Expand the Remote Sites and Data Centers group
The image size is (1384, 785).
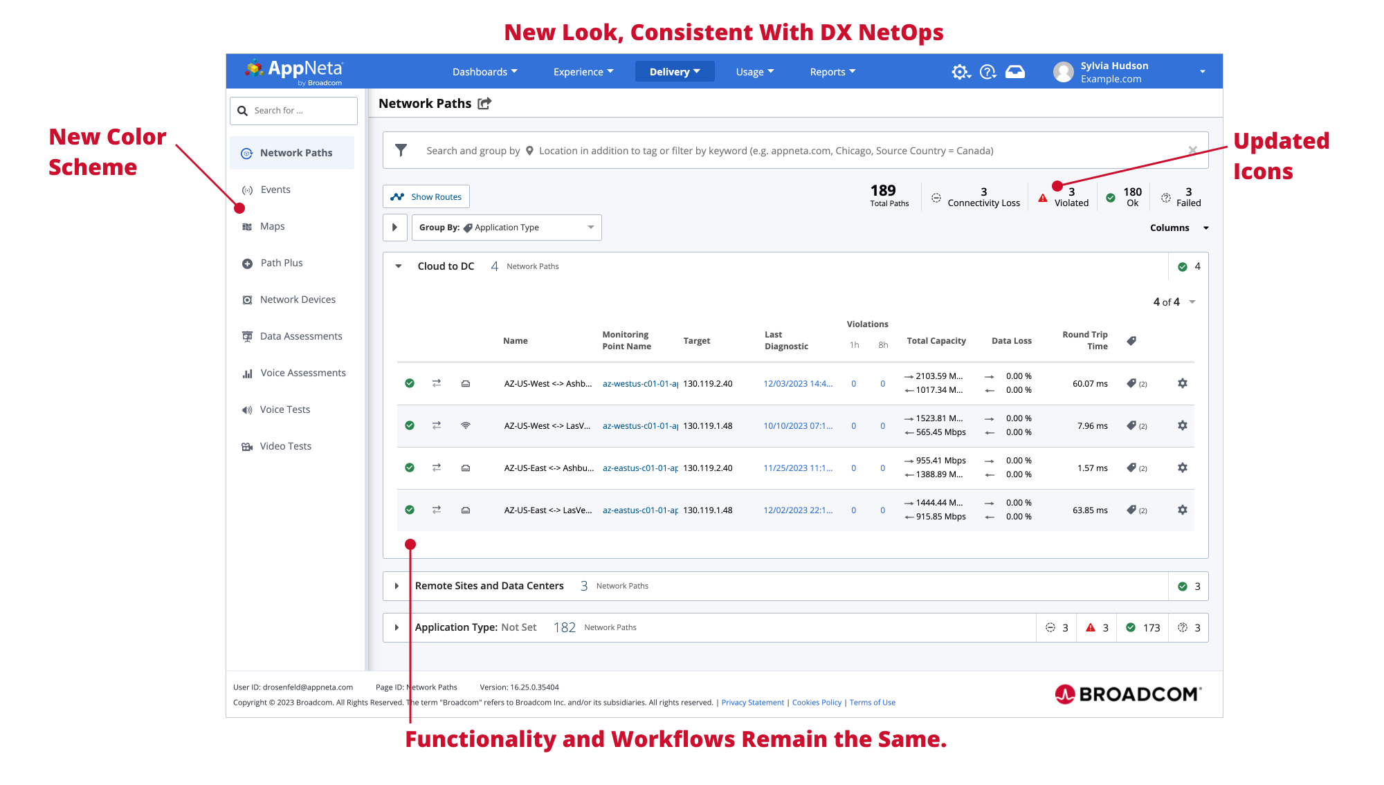tap(397, 586)
